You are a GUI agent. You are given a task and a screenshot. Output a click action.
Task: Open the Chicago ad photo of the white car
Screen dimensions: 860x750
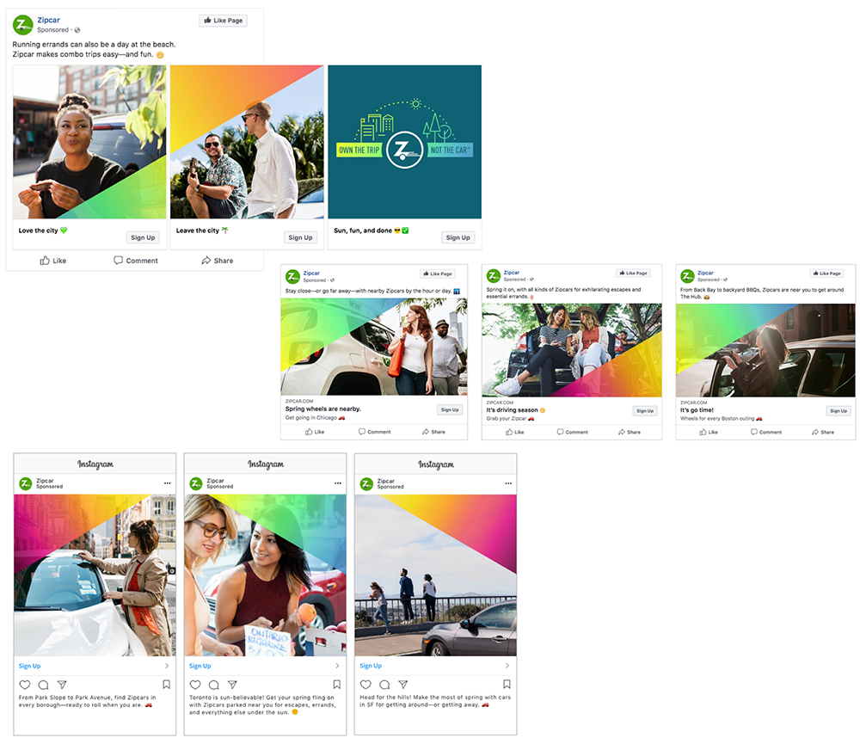(374, 347)
